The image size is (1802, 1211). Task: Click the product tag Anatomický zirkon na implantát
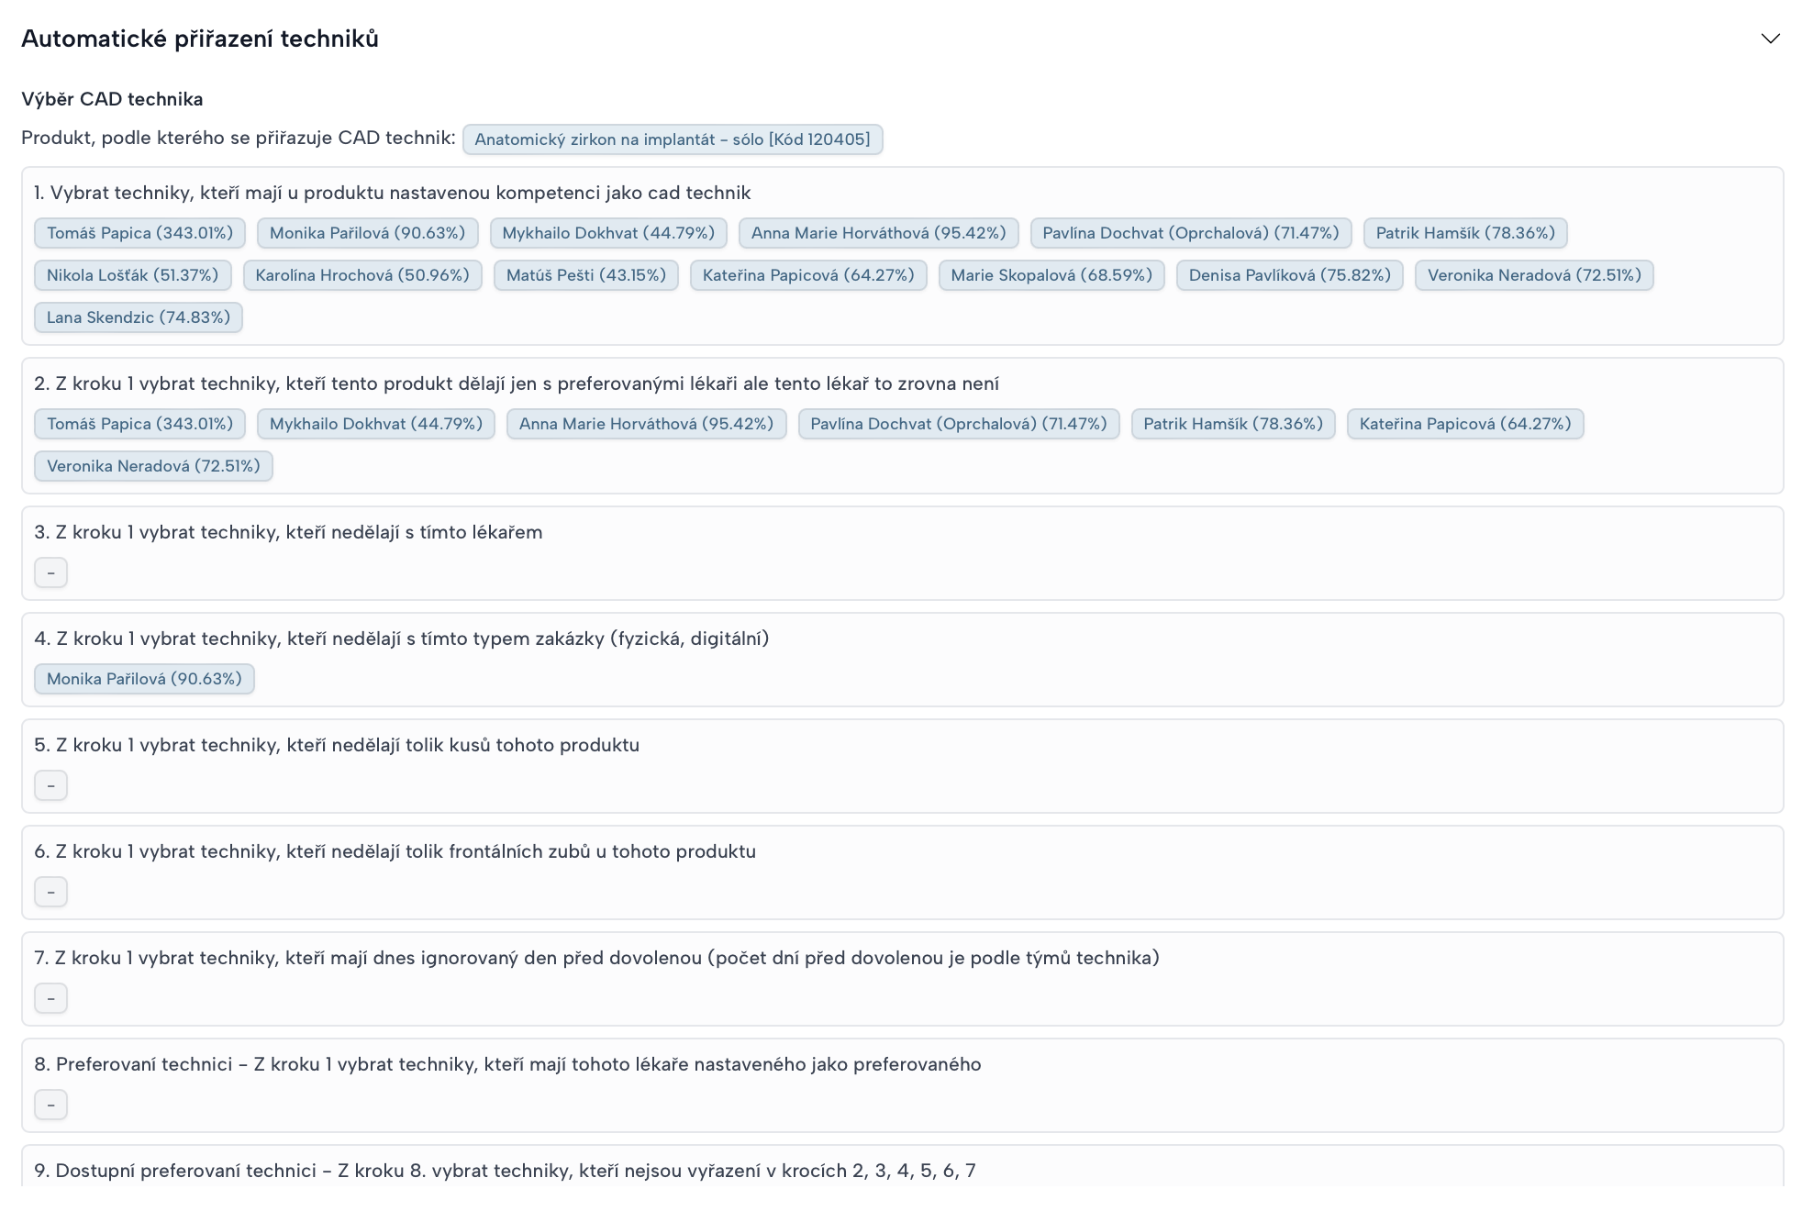(x=672, y=139)
